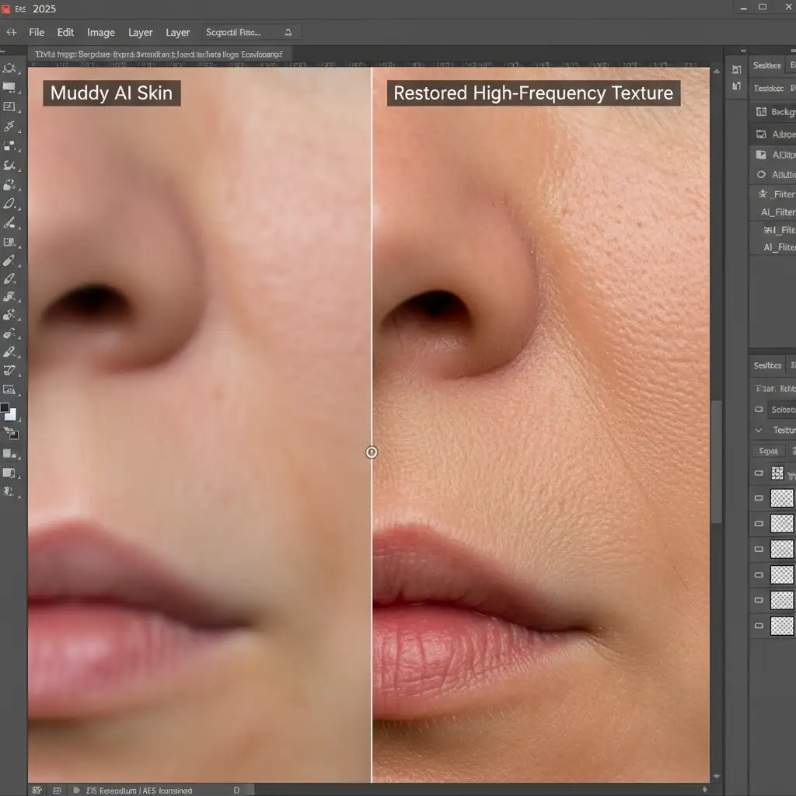Click the before/after comparison divider handle

372,452
